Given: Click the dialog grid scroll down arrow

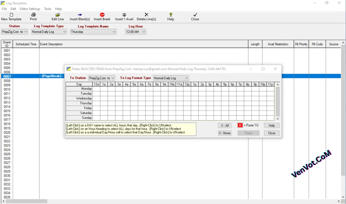Looking at the screenshot, I should tap(278, 119).
